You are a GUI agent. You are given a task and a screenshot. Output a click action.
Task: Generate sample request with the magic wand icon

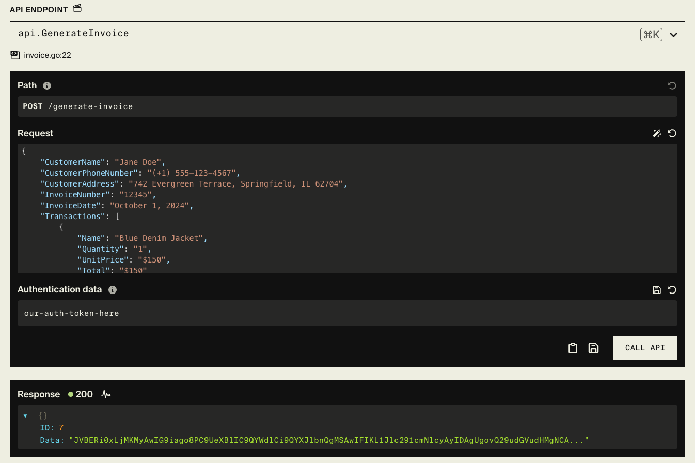pyautogui.click(x=657, y=133)
